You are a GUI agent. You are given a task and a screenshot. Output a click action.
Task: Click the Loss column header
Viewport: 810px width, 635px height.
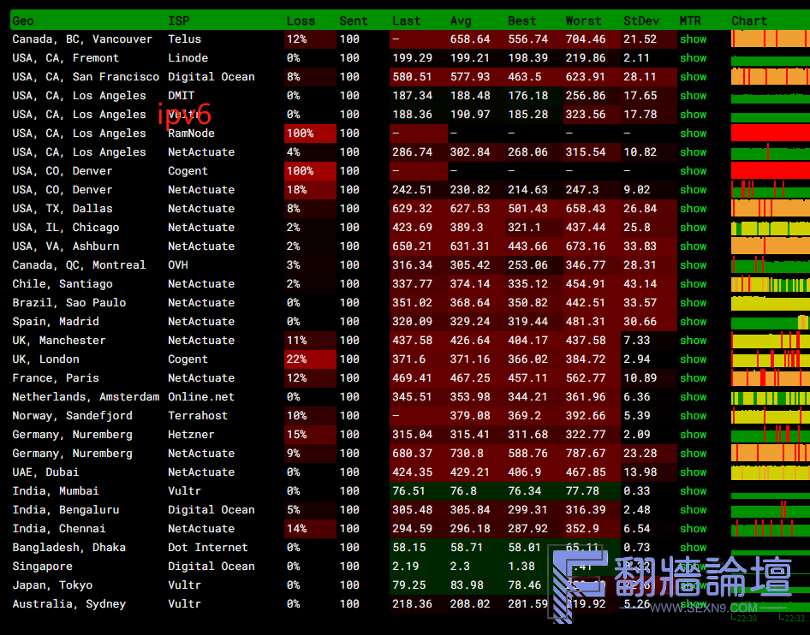point(301,21)
